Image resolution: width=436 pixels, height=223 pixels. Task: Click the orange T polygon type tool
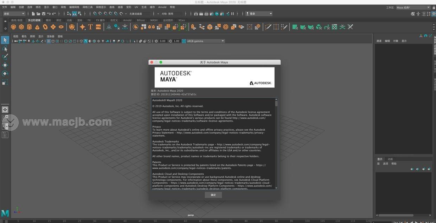click(90, 27)
